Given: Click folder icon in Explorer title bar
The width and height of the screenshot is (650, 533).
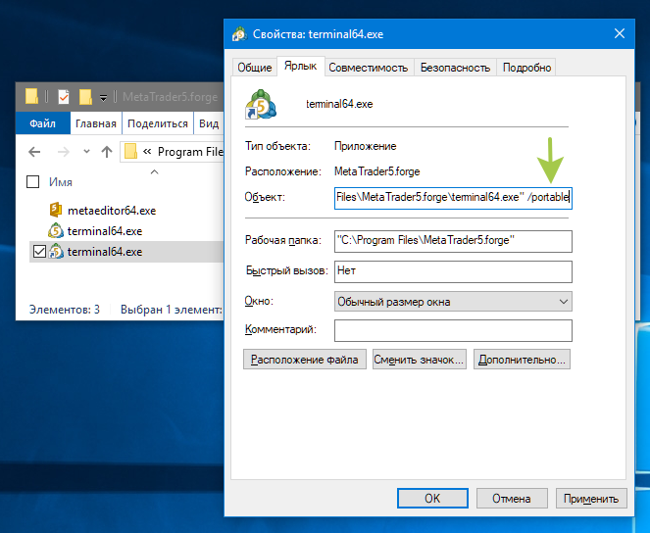Looking at the screenshot, I should (x=32, y=96).
